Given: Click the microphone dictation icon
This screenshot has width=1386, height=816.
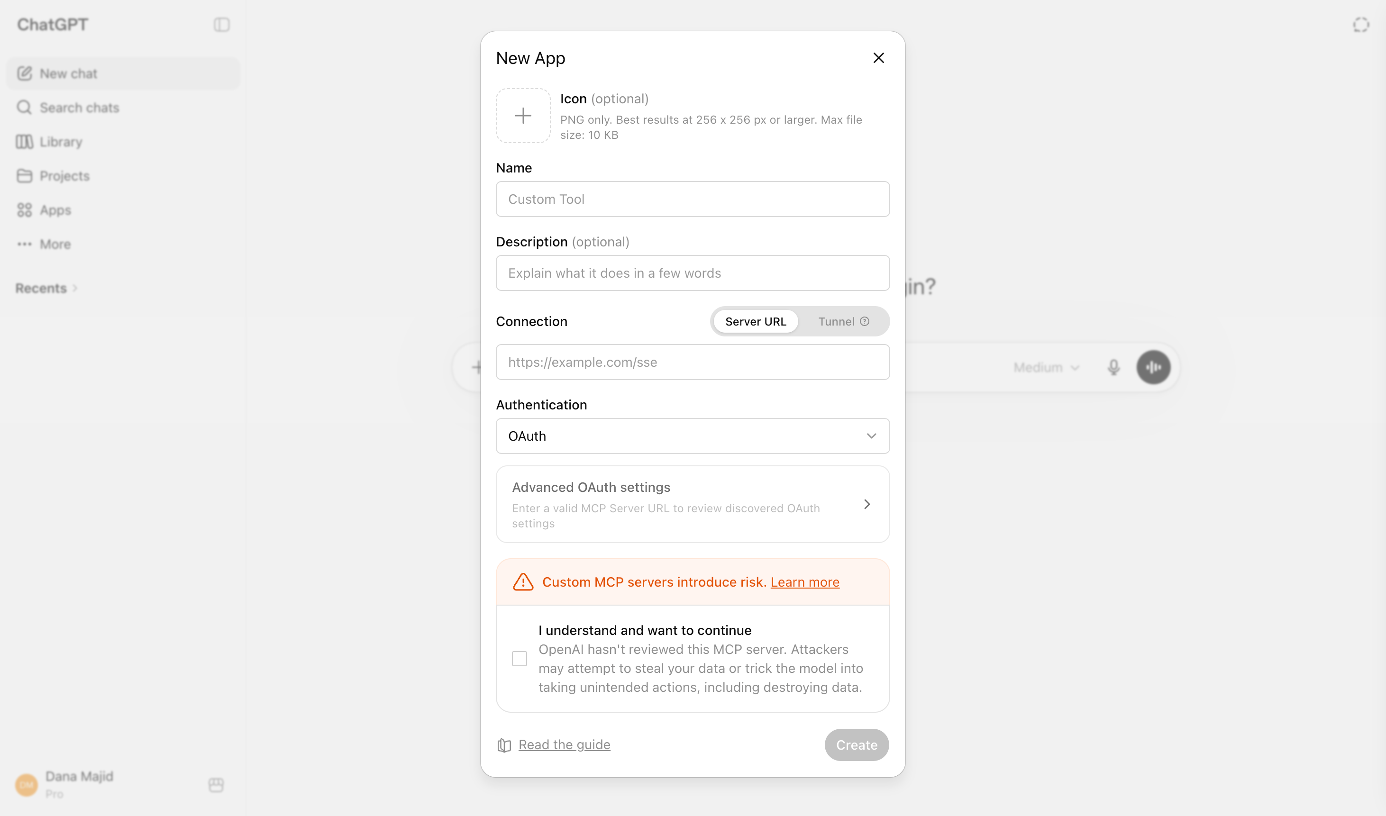Looking at the screenshot, I should pos(1114,367).
